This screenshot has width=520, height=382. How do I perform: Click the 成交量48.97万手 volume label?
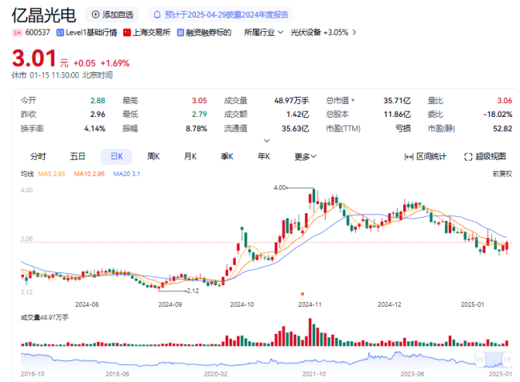[45, 318]
